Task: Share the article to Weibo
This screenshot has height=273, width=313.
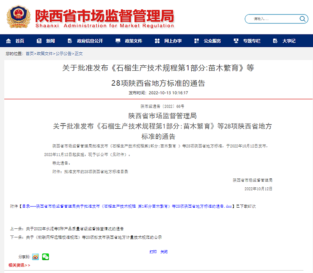Action: pos(36,257)
